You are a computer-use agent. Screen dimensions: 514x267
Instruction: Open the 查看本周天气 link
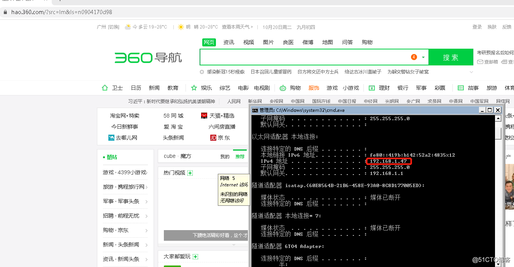point(237,27)
